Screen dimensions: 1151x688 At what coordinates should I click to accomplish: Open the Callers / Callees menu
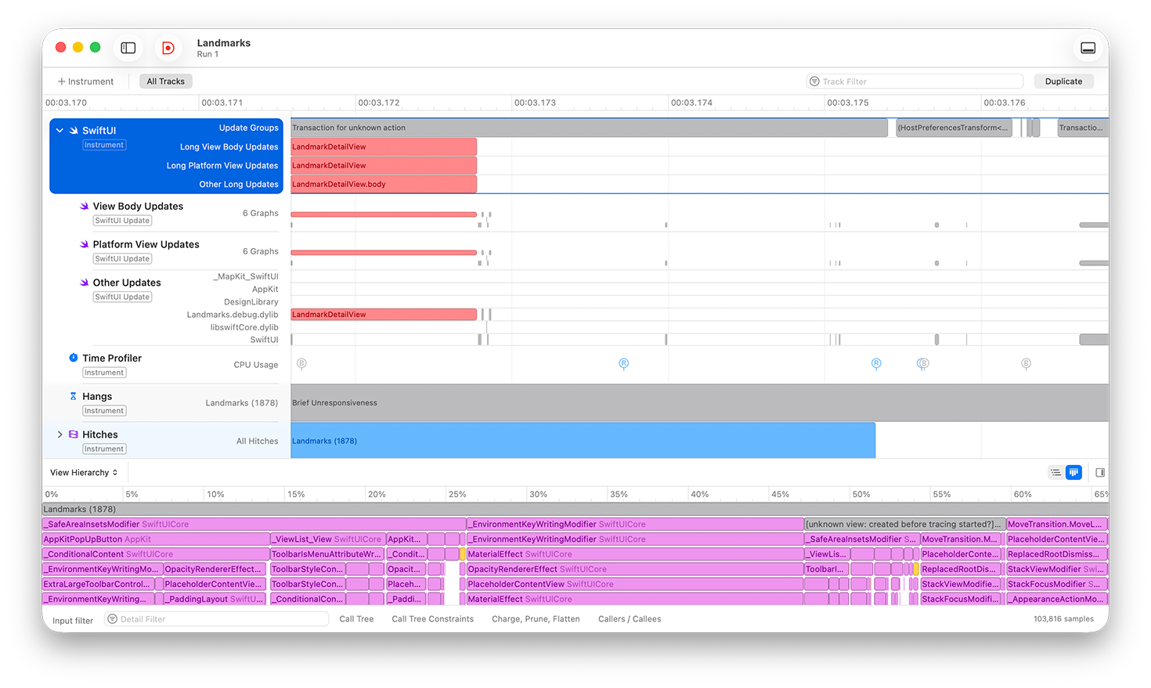pos(630,619)
